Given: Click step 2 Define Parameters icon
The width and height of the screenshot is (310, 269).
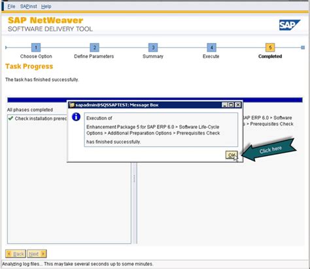Looking at the screenshot, I should click(x=95, y=48).
